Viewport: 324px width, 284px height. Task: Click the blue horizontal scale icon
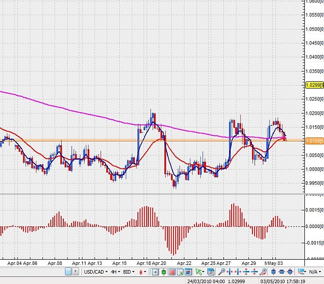click(x=281, y=272)
